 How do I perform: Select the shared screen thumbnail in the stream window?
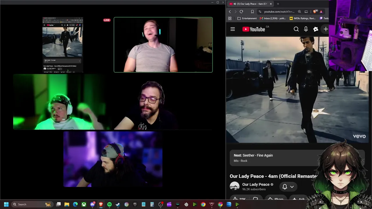pyautogui.click(x=63, y=45)
